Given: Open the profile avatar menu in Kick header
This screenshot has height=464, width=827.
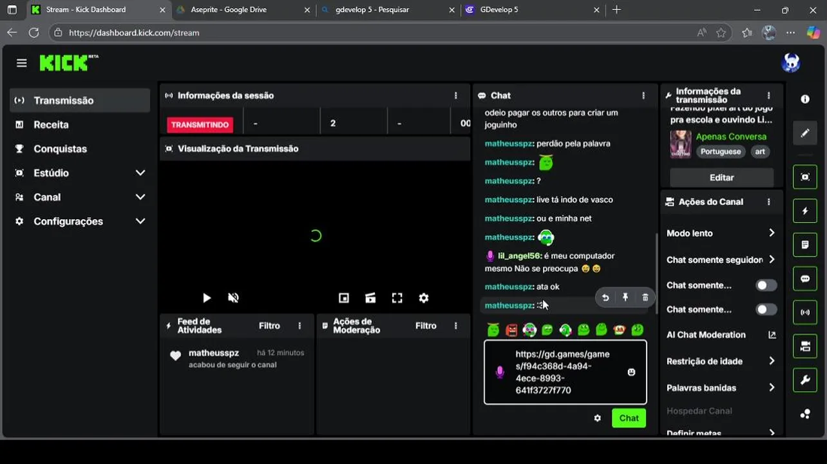Looking at the screenshot, I should (x=790, y=63).
